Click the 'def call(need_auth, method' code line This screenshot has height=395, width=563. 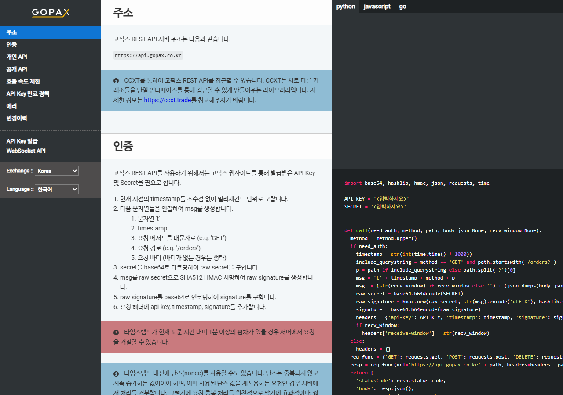coord(443,230)
